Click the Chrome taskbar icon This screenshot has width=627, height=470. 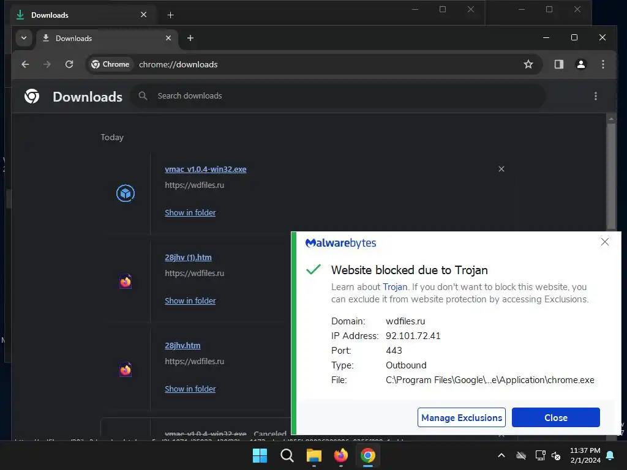(x=368, y=455)
